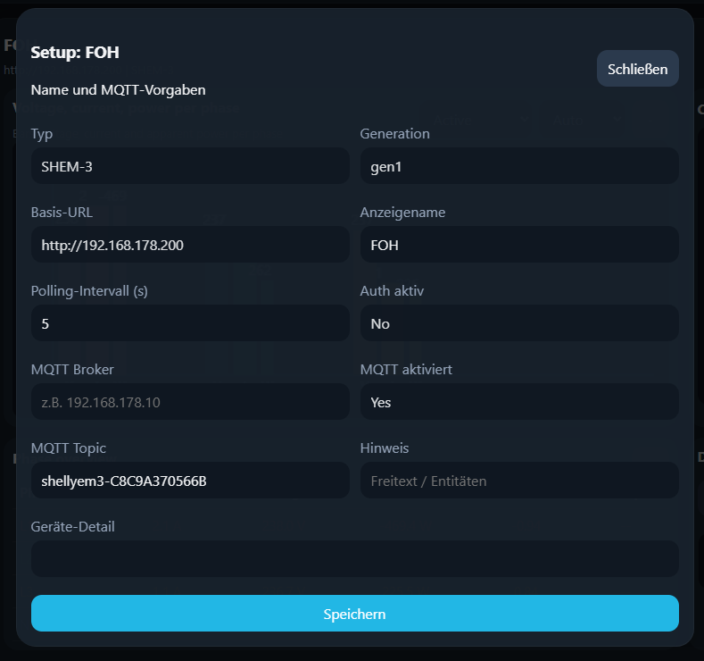
Task: Focus the MQTT Topic input field
Action: click(x=189, y=481)
